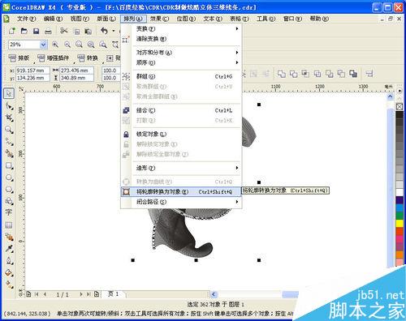Viewport: 406px width, 321px height.
Task: Select the Table tool in the toolbox
Action: point(9,225)
